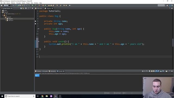The width and height of the screenshot is (174, 98).
Task: Collapse the tutorial1 project node
Action: click(x=1, y=12)
